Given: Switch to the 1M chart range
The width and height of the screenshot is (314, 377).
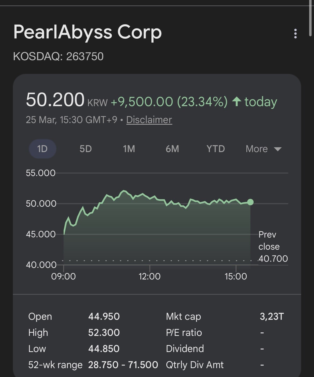Looking at the screenshot, I should click(x=129, y=149).
